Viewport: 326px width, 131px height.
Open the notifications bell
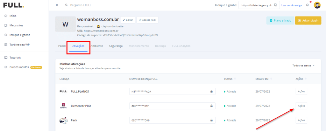(308, 5)
